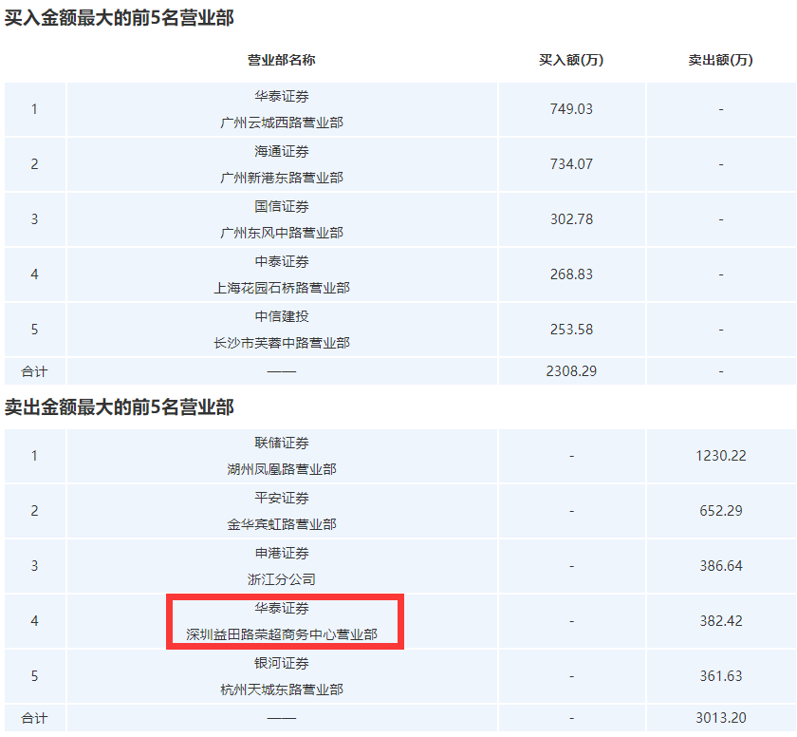Screen dimensions: 797x737
Task: Select 联储证券 broker name
Action: [282, 443]
